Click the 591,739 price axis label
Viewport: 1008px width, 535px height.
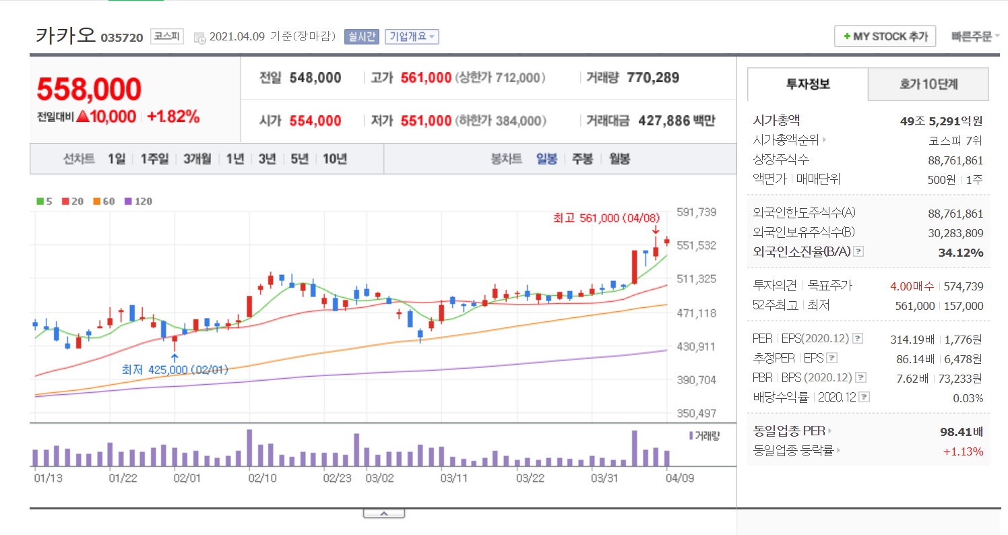click(697, 212)
